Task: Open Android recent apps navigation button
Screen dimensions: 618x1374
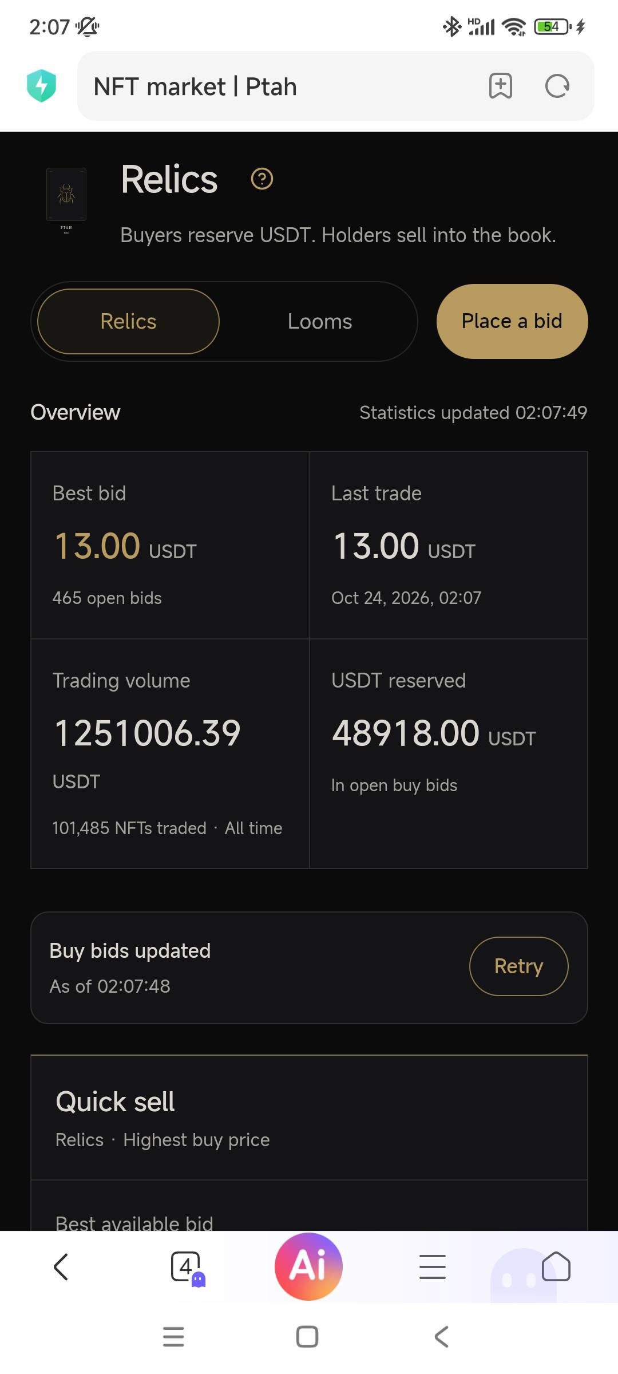Action: (x=173, y=1337)
